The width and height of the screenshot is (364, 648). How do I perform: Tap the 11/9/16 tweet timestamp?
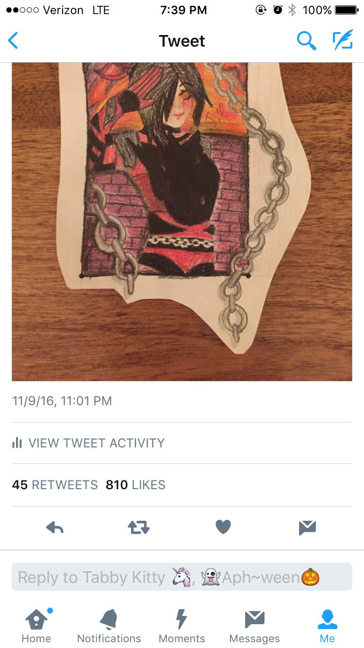62,401
